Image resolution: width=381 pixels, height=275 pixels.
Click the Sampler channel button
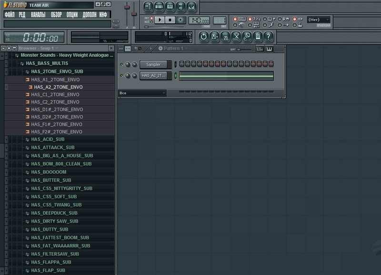[x=153, y=64]
